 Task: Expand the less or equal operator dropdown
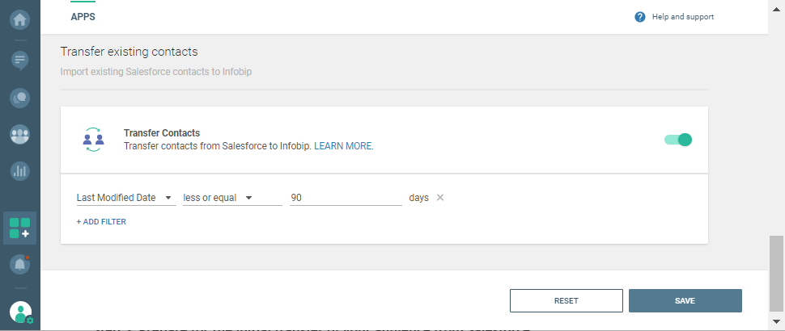tap(219, 198)
